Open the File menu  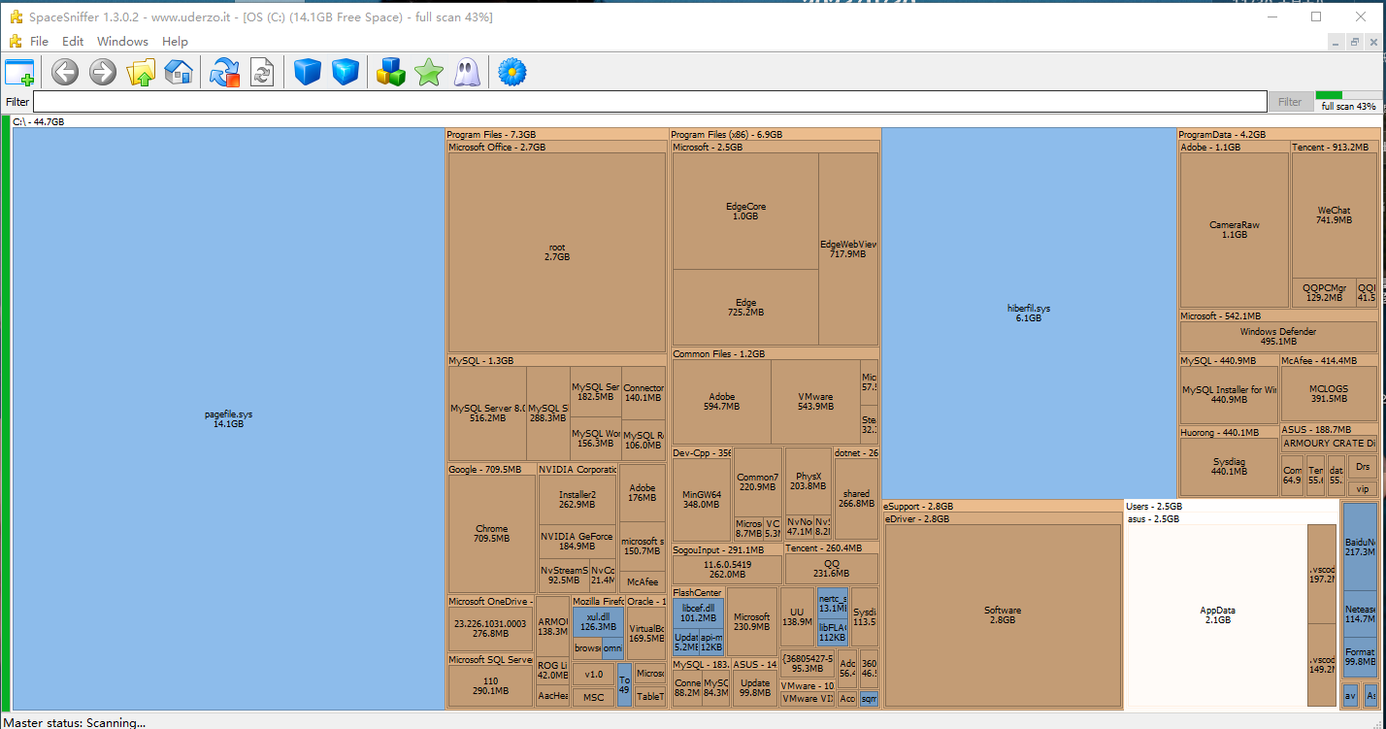(39, 42)
